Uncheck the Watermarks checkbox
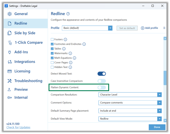This screenshot has width=170, height=134. [52, 53]
